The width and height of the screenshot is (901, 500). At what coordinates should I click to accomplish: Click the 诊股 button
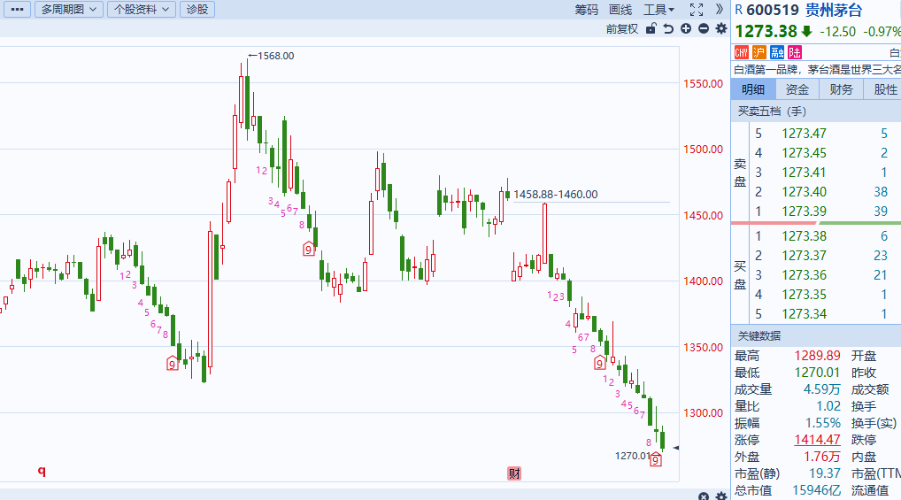click(x=197, y=9)
